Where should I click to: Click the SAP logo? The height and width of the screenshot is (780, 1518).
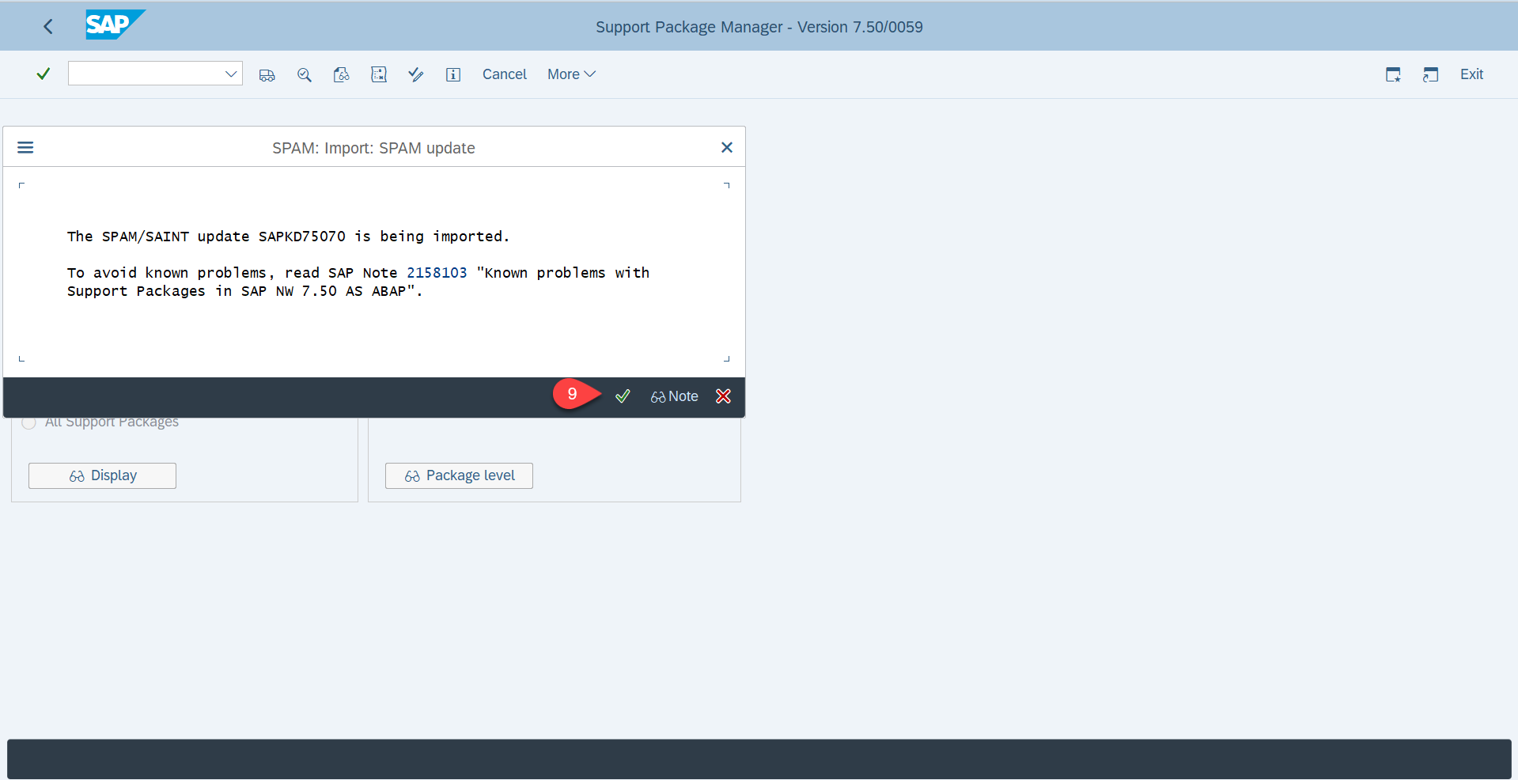[x=115, y=25]
